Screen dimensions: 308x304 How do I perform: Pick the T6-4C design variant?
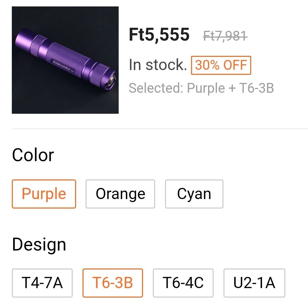coord(183,283)
